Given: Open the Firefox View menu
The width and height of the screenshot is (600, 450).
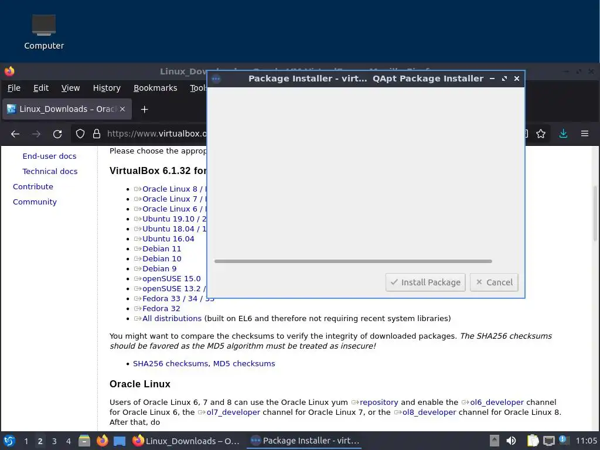Looking at the screenshot, I should [x=70, y=88].
